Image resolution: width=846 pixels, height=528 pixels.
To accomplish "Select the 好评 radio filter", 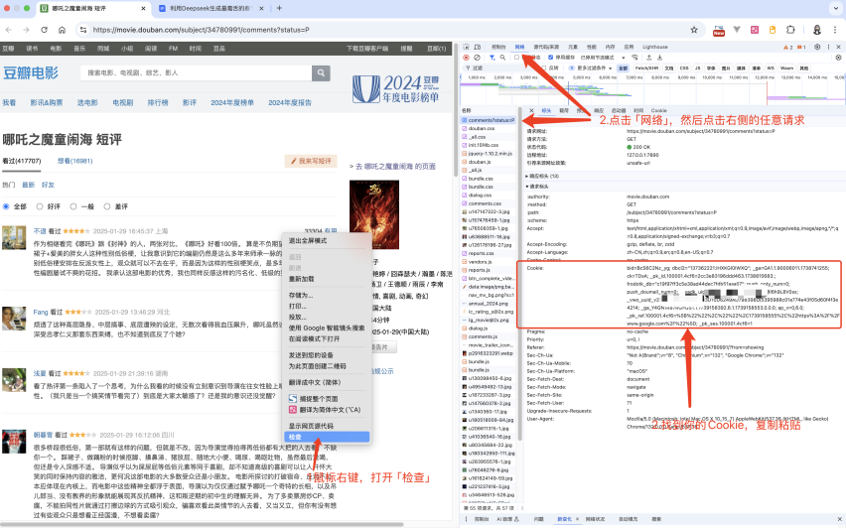I will [41, 206].
